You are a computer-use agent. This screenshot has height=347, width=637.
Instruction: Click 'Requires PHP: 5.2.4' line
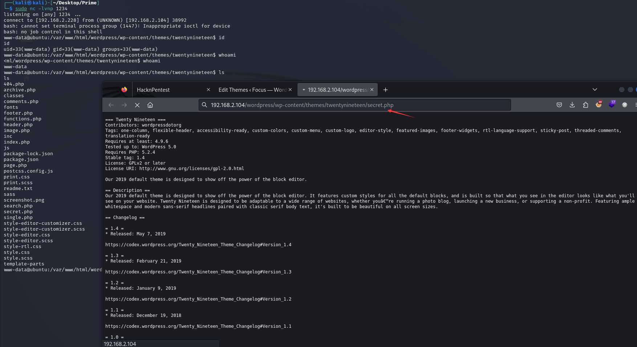[x=130, y=152]
